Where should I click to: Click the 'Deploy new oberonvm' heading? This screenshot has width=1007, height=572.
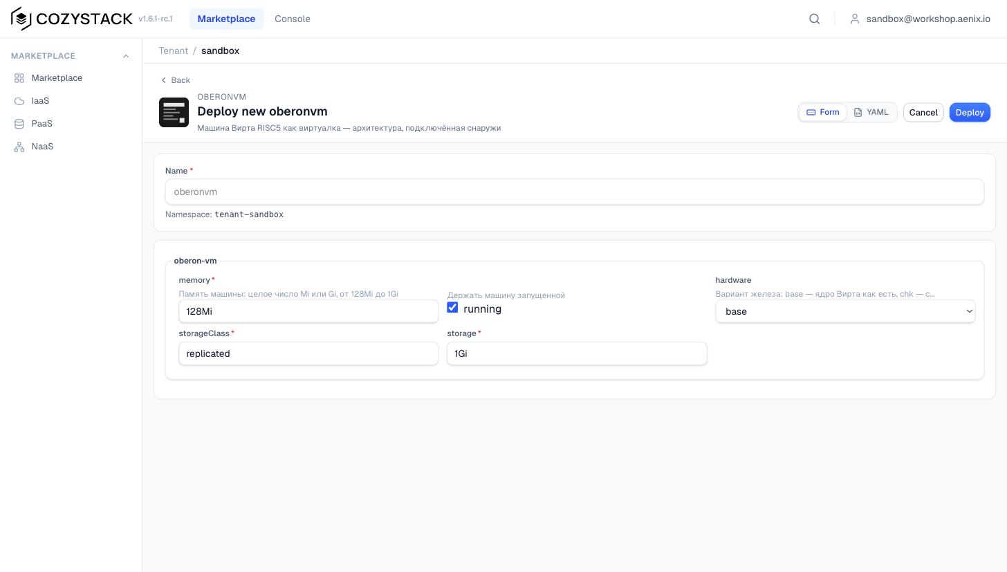262,111
